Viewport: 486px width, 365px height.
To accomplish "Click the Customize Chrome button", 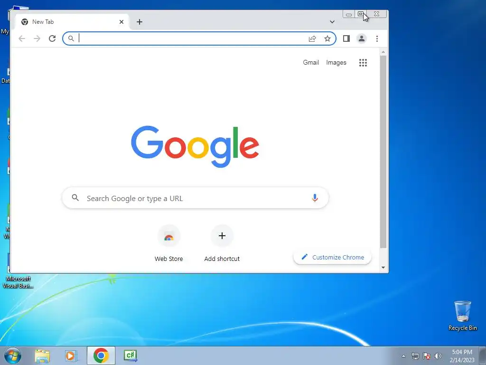I will (x=332, y=257).
